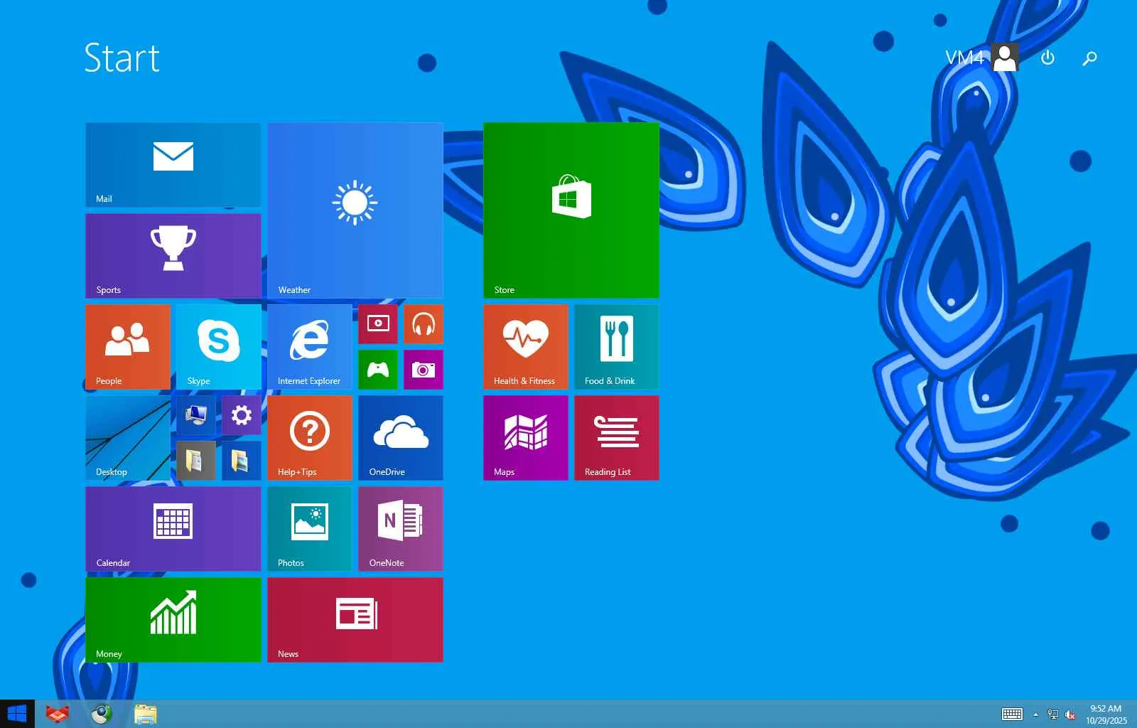Open the Reading List tile
Screen dimensions: 1137x728
pyautogui.click(x=617, y=438)
